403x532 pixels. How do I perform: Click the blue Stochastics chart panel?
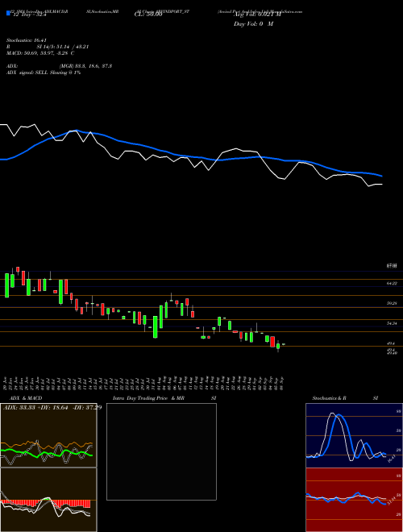pos(354,435)
